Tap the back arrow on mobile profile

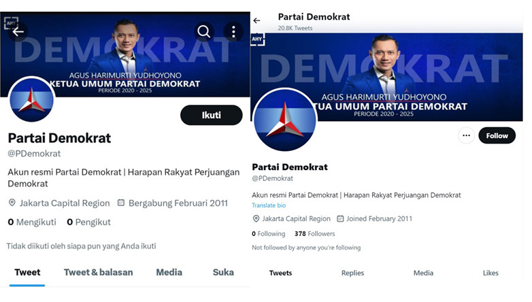(18, 32)
